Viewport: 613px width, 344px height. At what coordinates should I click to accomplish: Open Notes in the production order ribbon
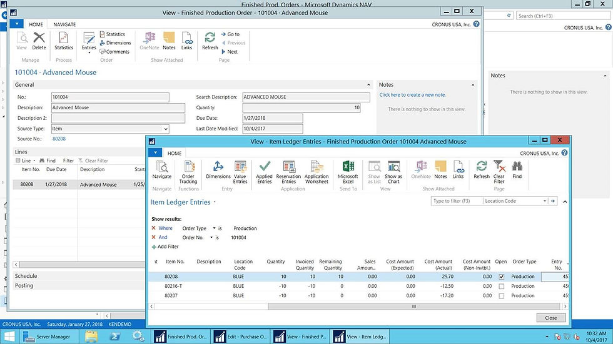[x=169, y=41]
